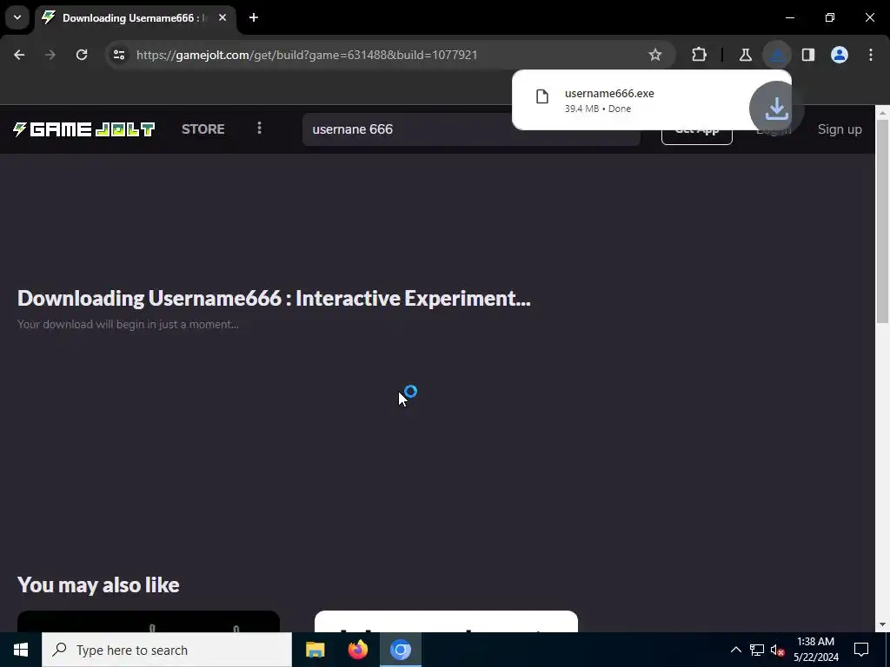Open second recommended game white thumbnail

(446, 621)
